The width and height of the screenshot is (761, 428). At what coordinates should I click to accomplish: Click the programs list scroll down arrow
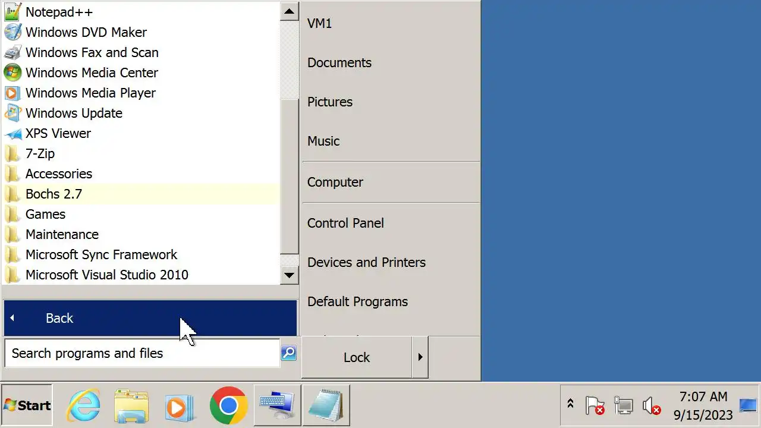click(x=290, y=275)
